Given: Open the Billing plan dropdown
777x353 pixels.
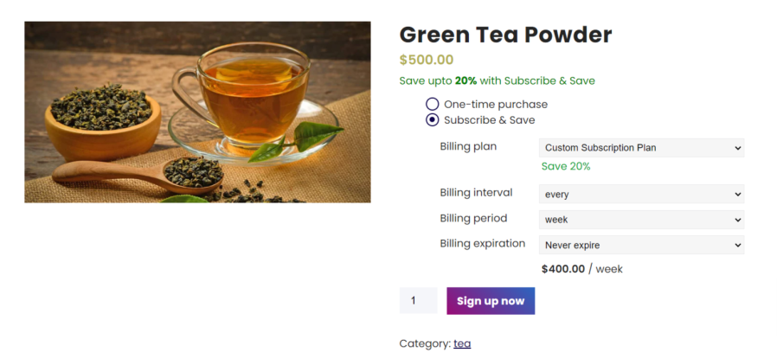Looking at the screenshot, I should [641, 148].
